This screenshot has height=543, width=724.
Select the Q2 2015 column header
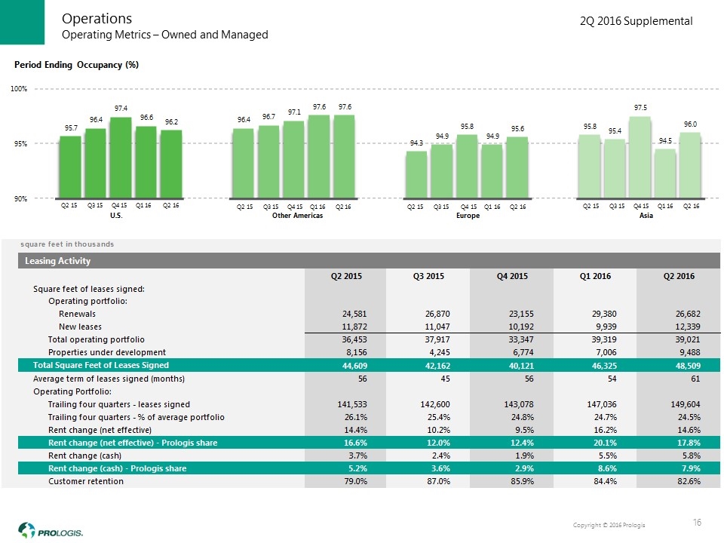345,276
